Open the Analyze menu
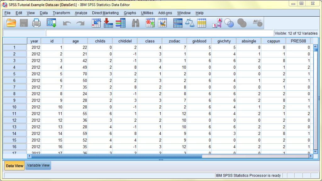Viewport: 322px width, 181px height. [81, 13]
